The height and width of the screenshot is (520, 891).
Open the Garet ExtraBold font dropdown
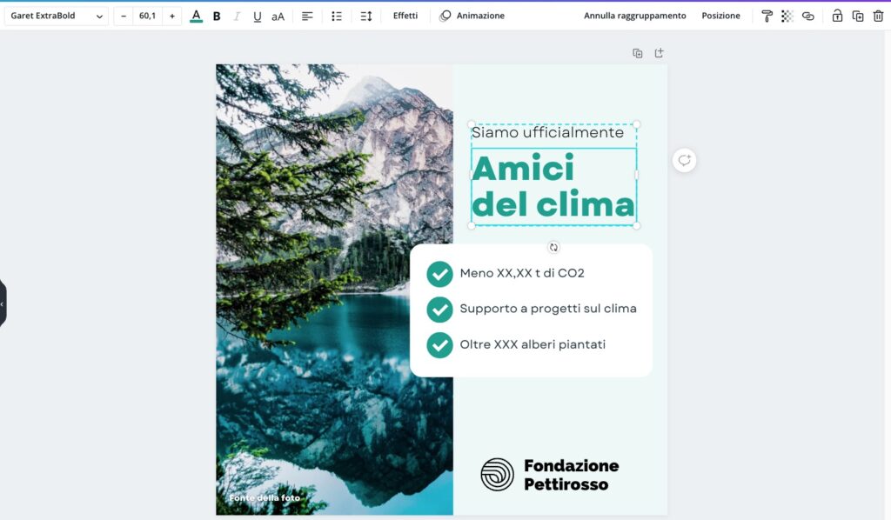coord(57,16)
